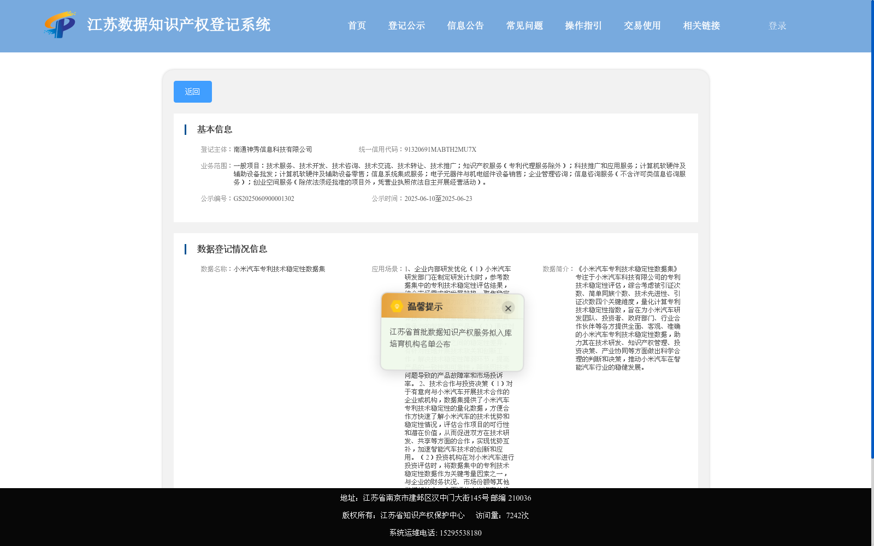
Task: Click the 应用场景 label
Action: pos(386,269)
